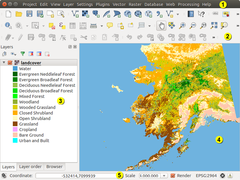The height and width of the screenshot is (180, 240).
Task: Open the attribute table icon
Action: [x=72, y=26]
